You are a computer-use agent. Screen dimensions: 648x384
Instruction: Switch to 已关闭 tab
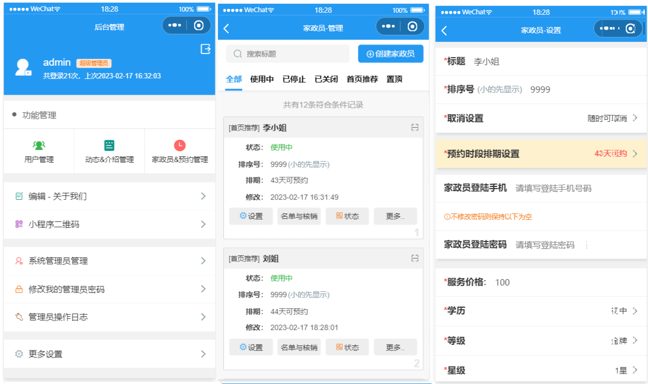click(326, 79)
